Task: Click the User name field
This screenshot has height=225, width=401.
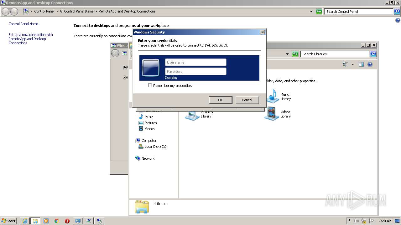Action: [x=195, y=62]
